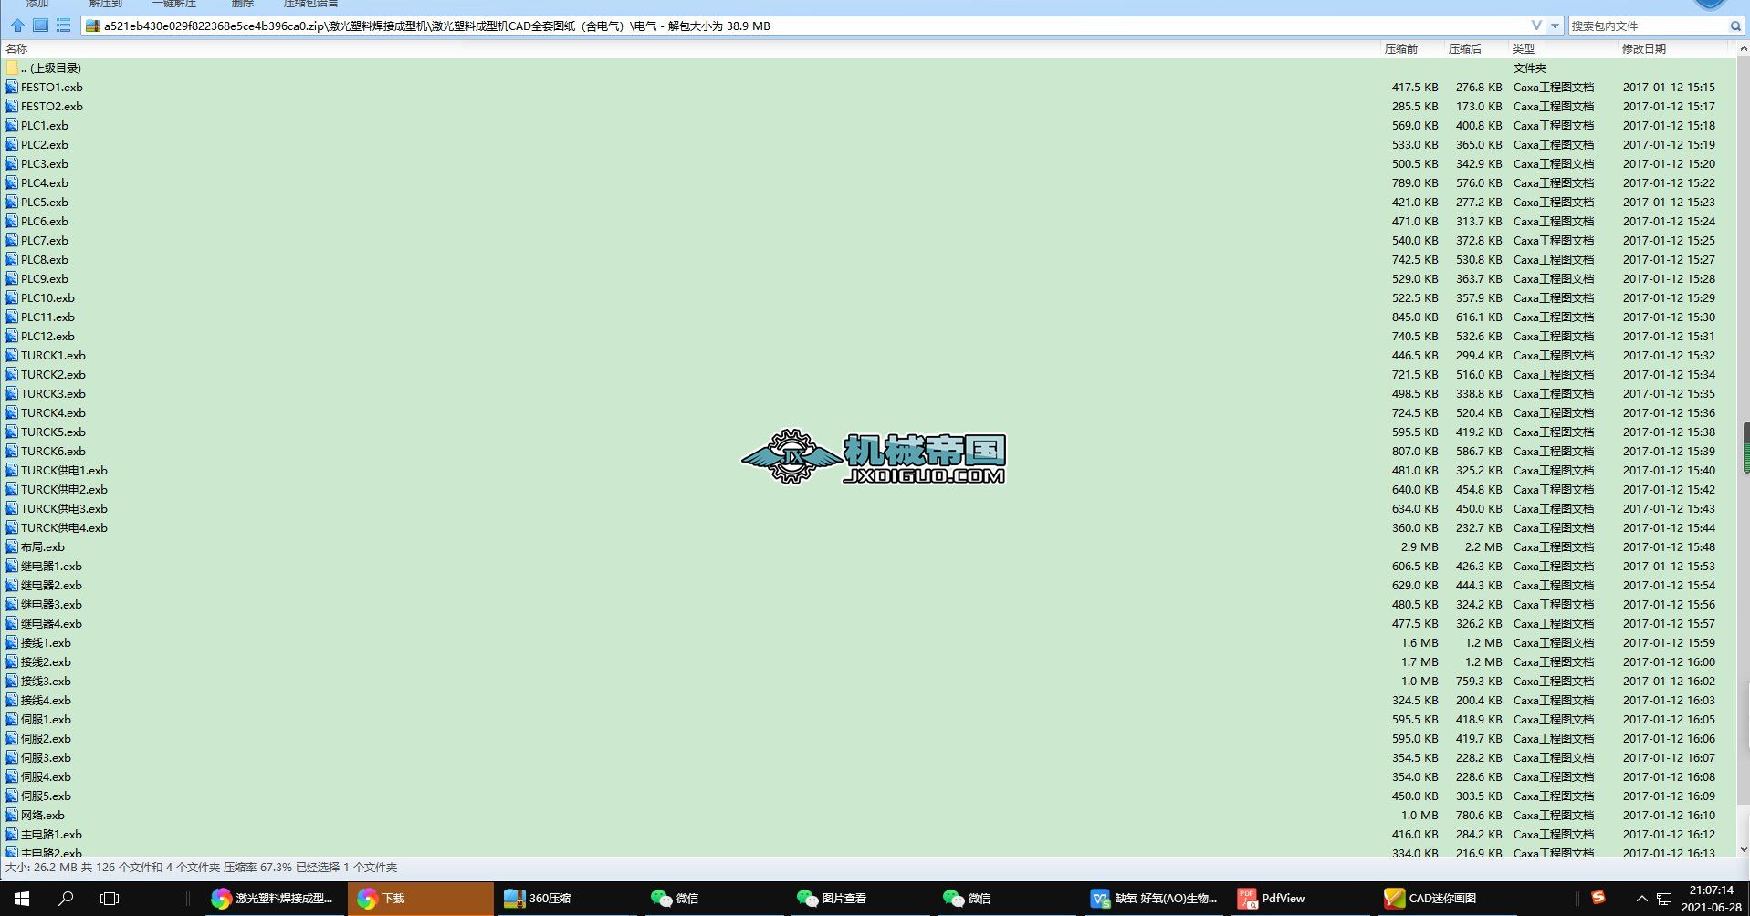
Task: Sort files by 压缩前 column
Action: [1400, 49]
